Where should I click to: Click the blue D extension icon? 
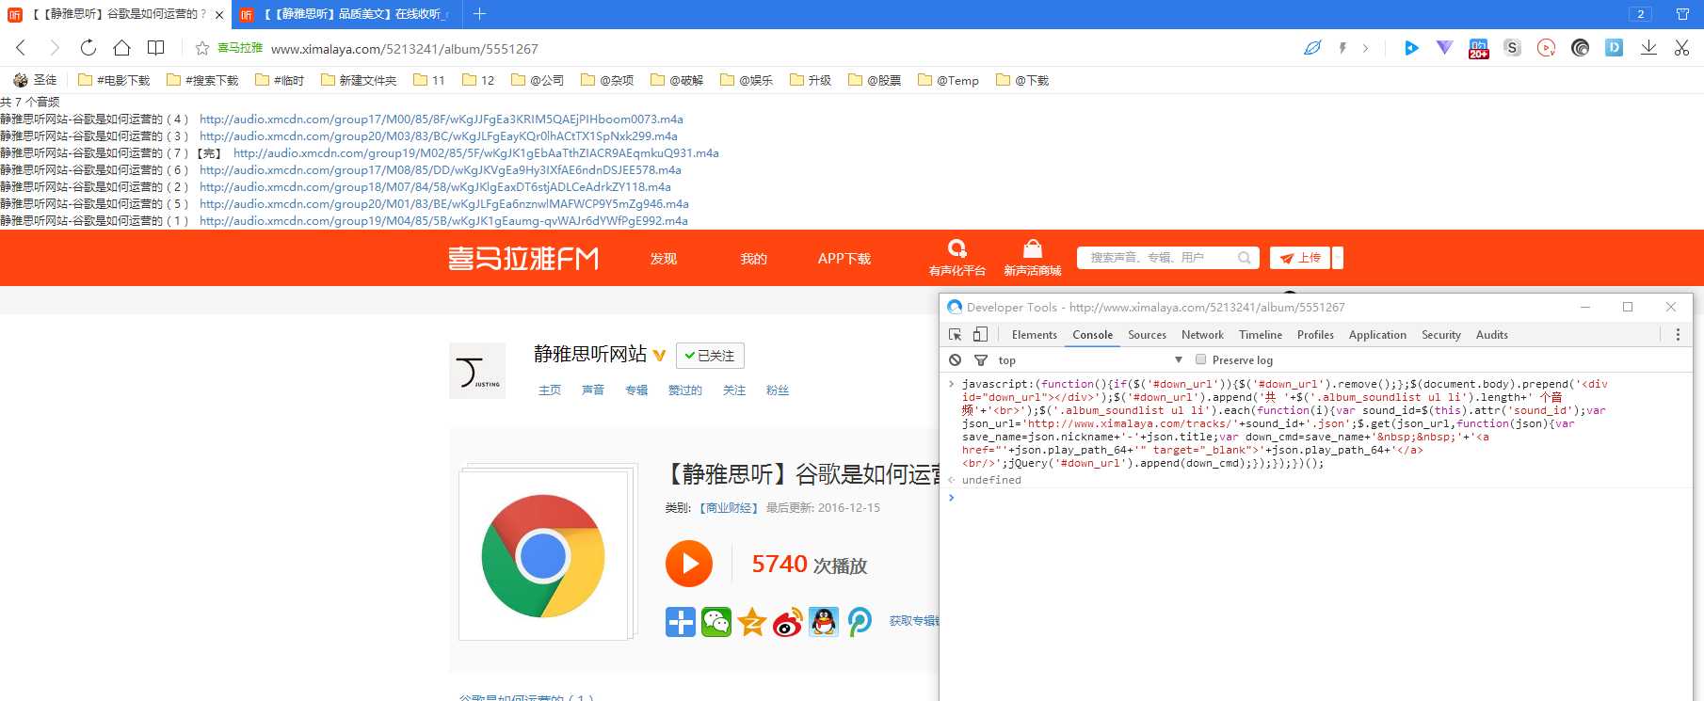pos(1614,48)
